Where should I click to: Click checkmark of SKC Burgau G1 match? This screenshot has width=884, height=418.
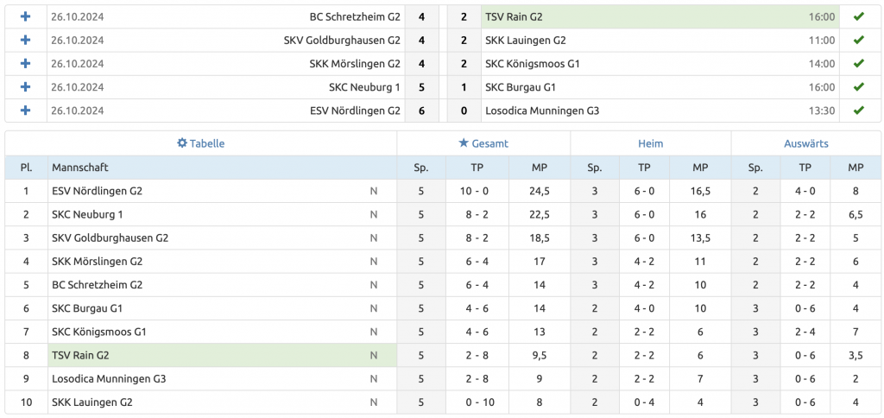[x=858, y=86]
